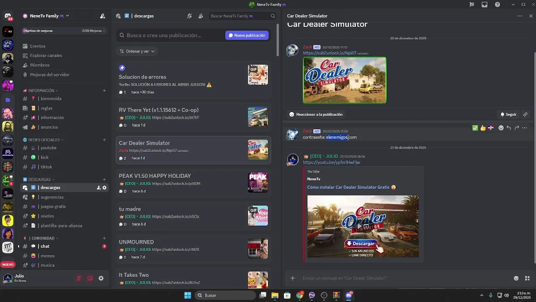Open help question mark icon at top
Image resolution: width=536 pixels, height=302 pixels.
tap(497, 5)
